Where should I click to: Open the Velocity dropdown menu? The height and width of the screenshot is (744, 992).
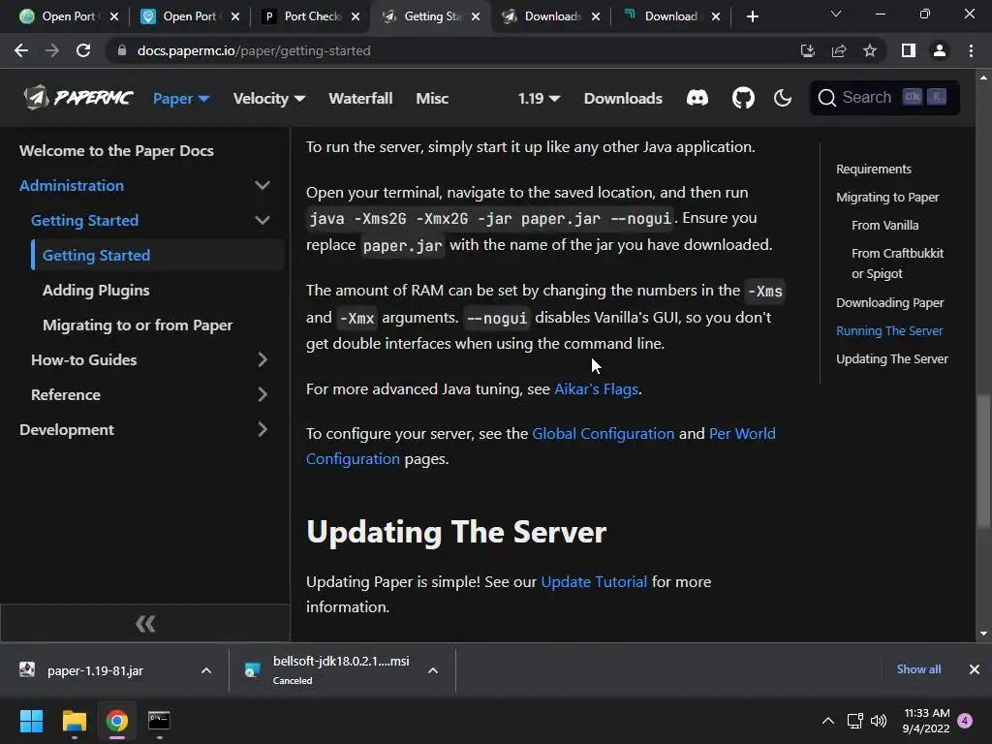point(269,98)
